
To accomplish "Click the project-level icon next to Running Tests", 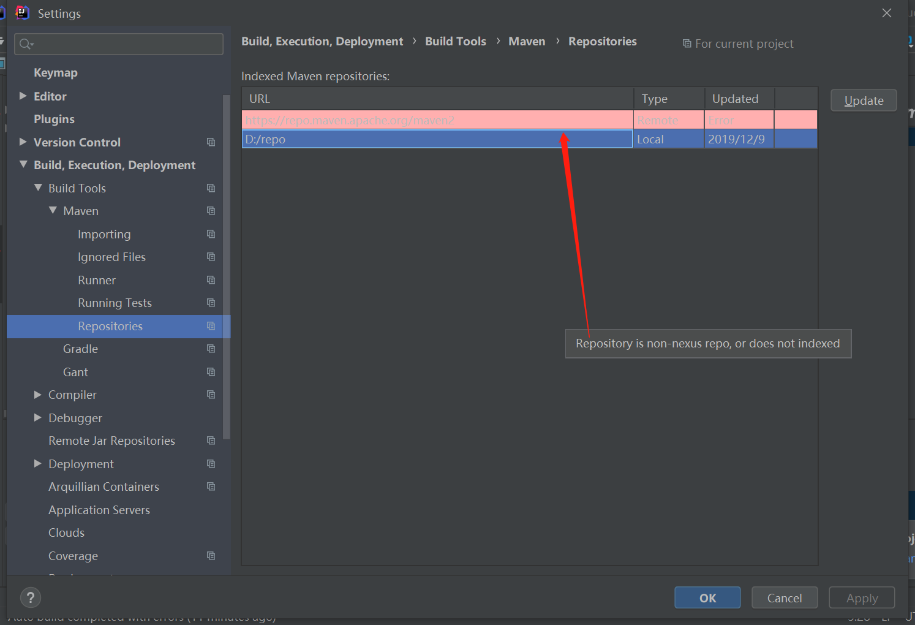I will coord(211,303).
